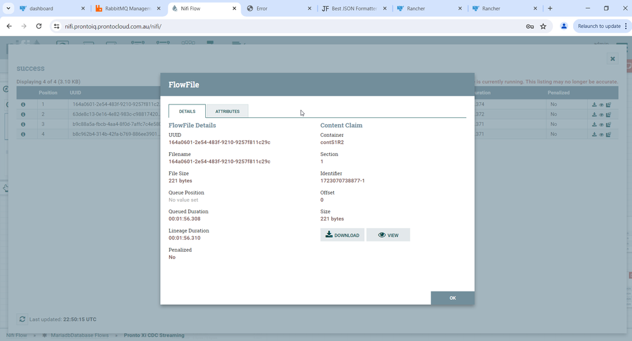Screen dimensions: 632x341
Task: Download content icon for queue row 2
Action: pyautogui.click(x=594, y=115)
